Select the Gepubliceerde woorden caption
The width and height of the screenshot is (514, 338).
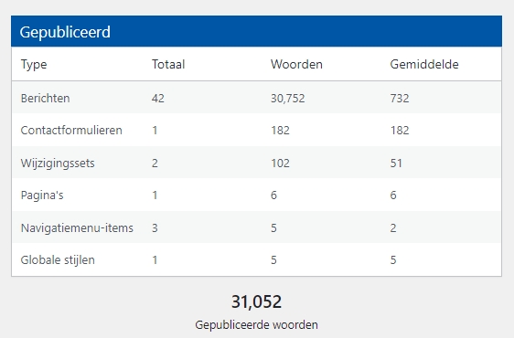pos(256,325)
